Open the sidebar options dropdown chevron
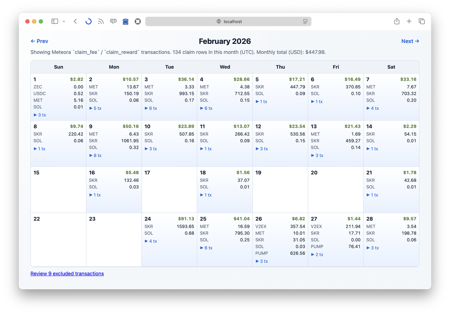This screenshot has width=450, height=314. (64, 21)
